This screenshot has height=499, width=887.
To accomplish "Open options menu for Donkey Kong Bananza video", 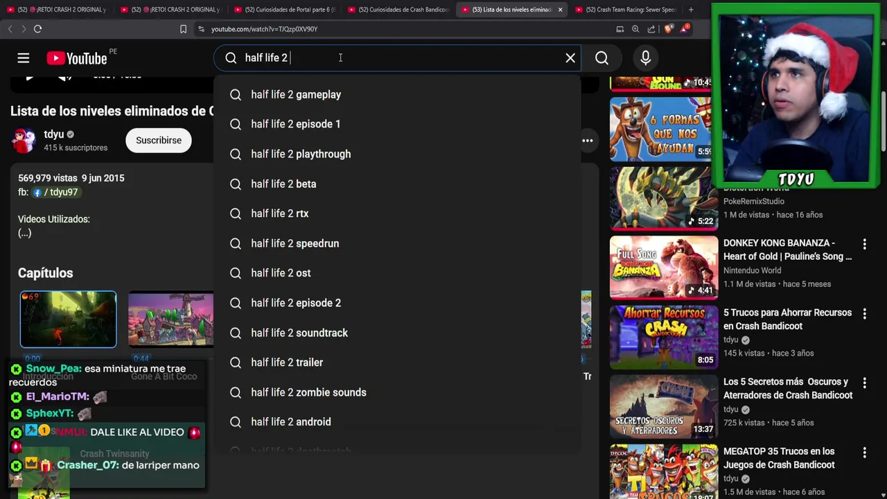I will point(864,244).
